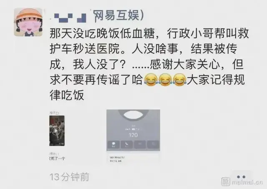267x189 pixels.
Task: Click the first laughing-crying emoji
Action: 151,79
